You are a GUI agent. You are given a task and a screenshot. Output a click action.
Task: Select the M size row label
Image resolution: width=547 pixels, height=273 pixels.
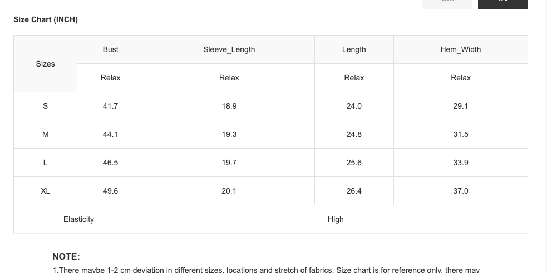tap(45, 134)
